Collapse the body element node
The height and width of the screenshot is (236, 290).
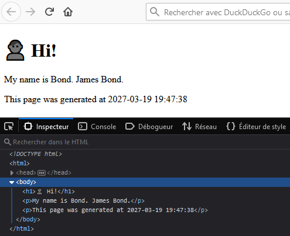coord(12,182)
